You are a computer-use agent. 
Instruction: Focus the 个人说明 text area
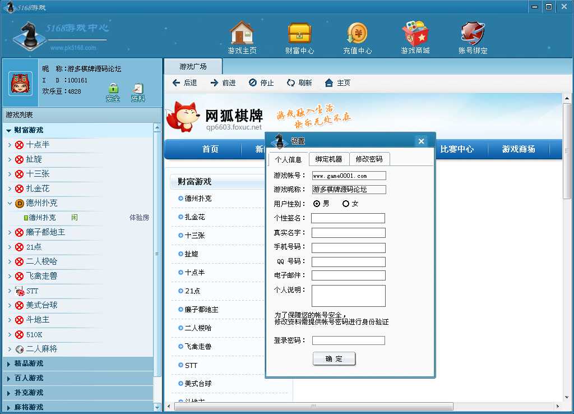pos(349,296)
